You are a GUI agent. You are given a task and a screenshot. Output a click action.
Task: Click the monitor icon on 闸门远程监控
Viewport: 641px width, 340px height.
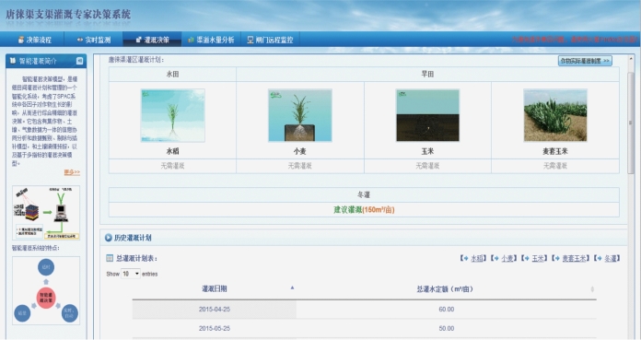tap(251, 40)
